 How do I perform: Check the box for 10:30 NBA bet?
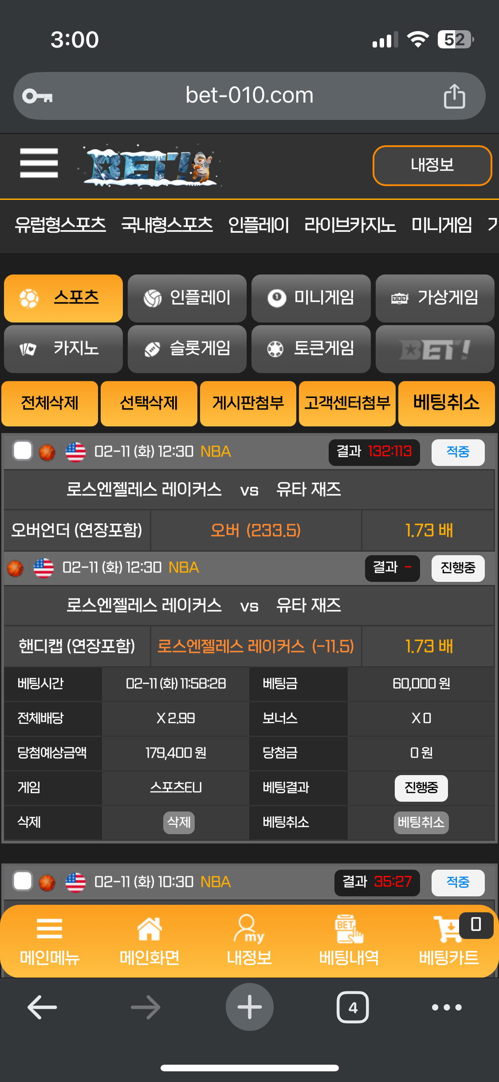[23, 881]
